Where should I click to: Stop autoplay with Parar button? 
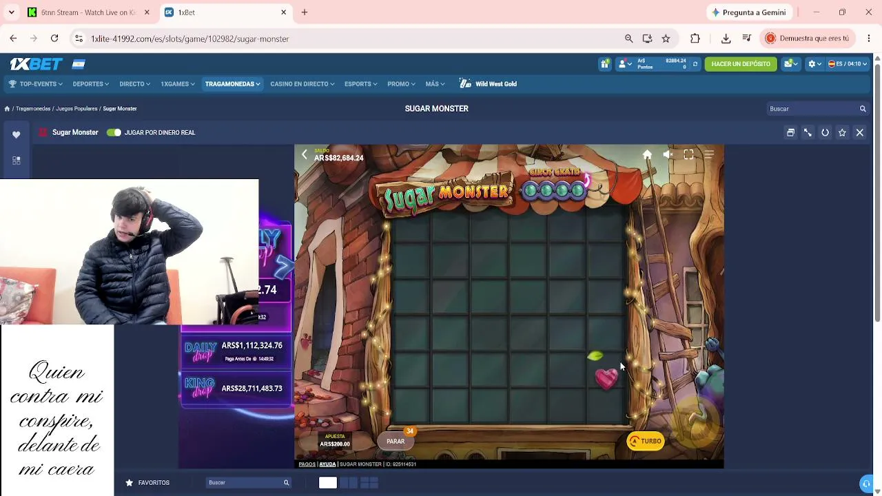tap(396, 442)
